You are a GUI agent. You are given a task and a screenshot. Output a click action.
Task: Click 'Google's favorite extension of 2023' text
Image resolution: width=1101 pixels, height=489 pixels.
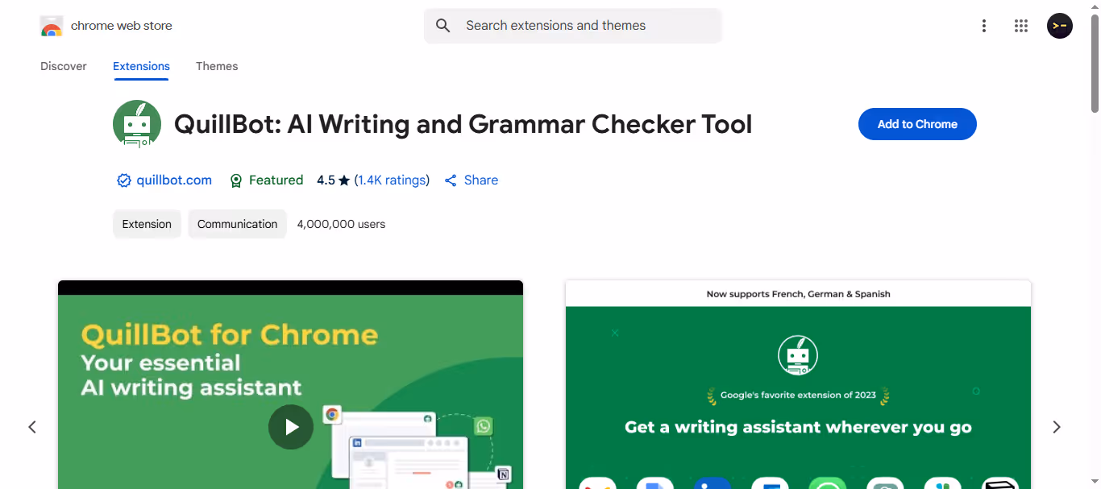coord(798,396)
